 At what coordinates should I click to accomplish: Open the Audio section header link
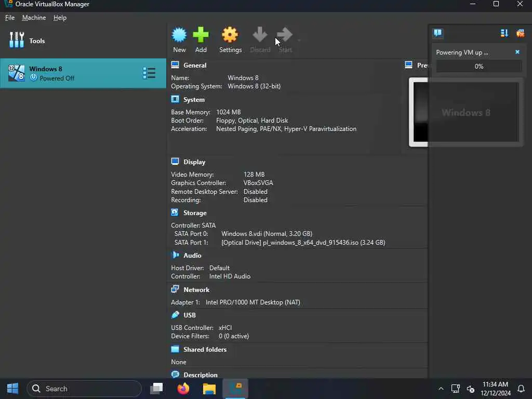coord(192,256)
